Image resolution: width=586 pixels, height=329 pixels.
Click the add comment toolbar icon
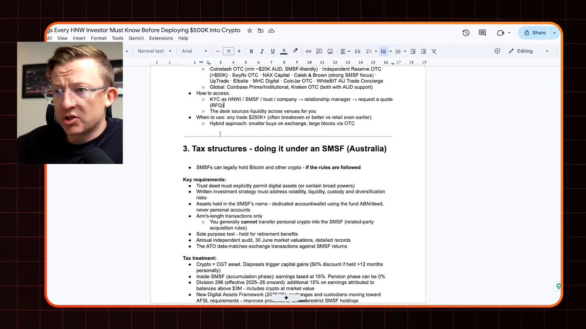pyautogui.click(x=319, y=51)
